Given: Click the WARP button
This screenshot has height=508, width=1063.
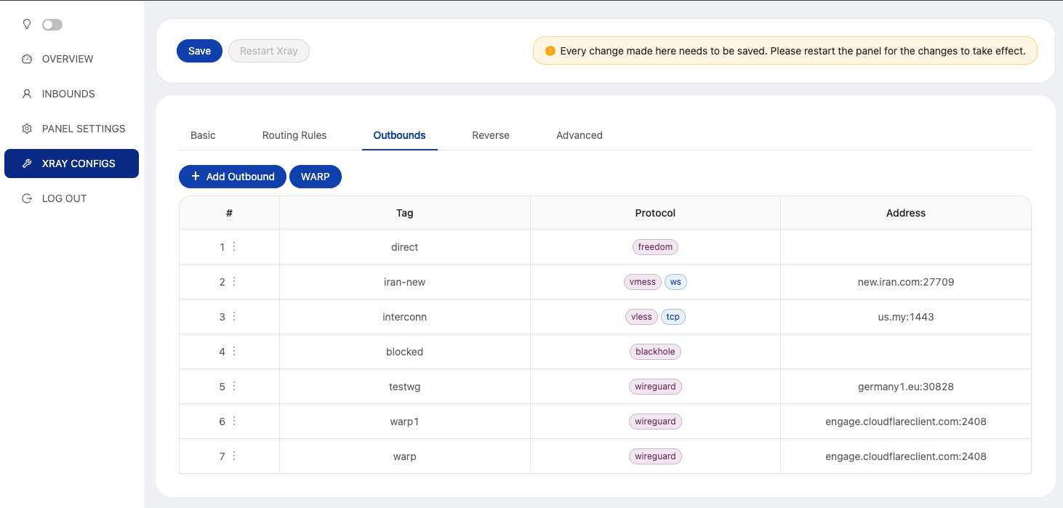Looking at the screenshot, I should click(x=315, y=177).
